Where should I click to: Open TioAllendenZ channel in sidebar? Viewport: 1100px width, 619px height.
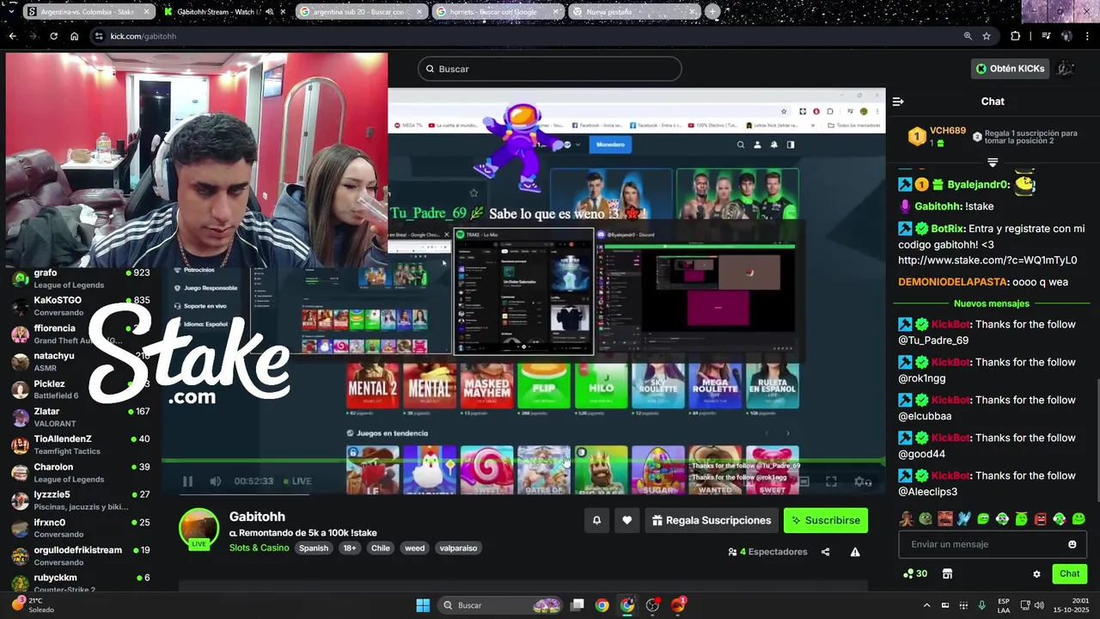tap(82, 444)
